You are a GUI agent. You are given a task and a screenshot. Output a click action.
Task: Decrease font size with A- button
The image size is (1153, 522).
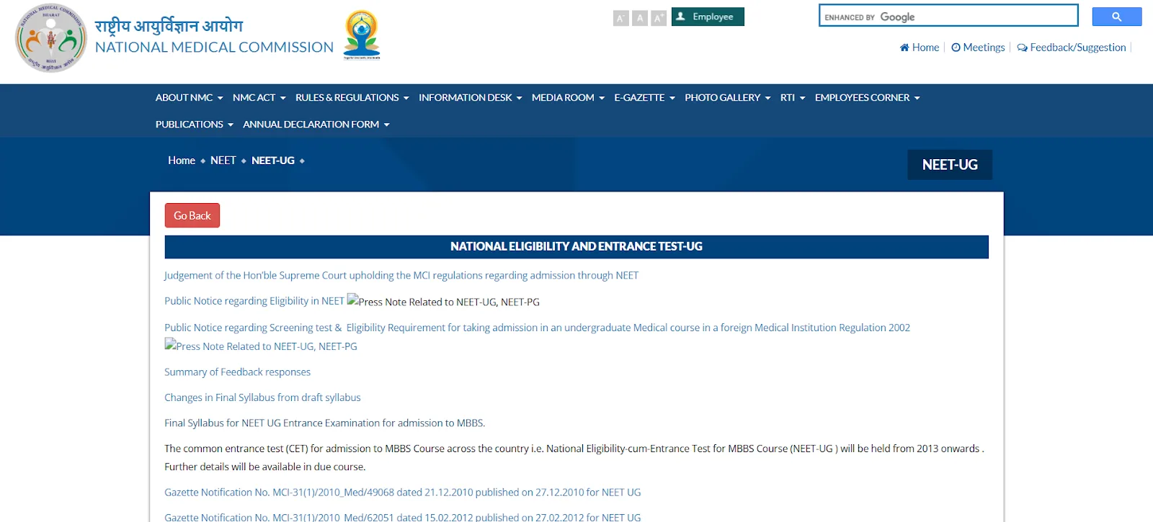click(621, 18)
